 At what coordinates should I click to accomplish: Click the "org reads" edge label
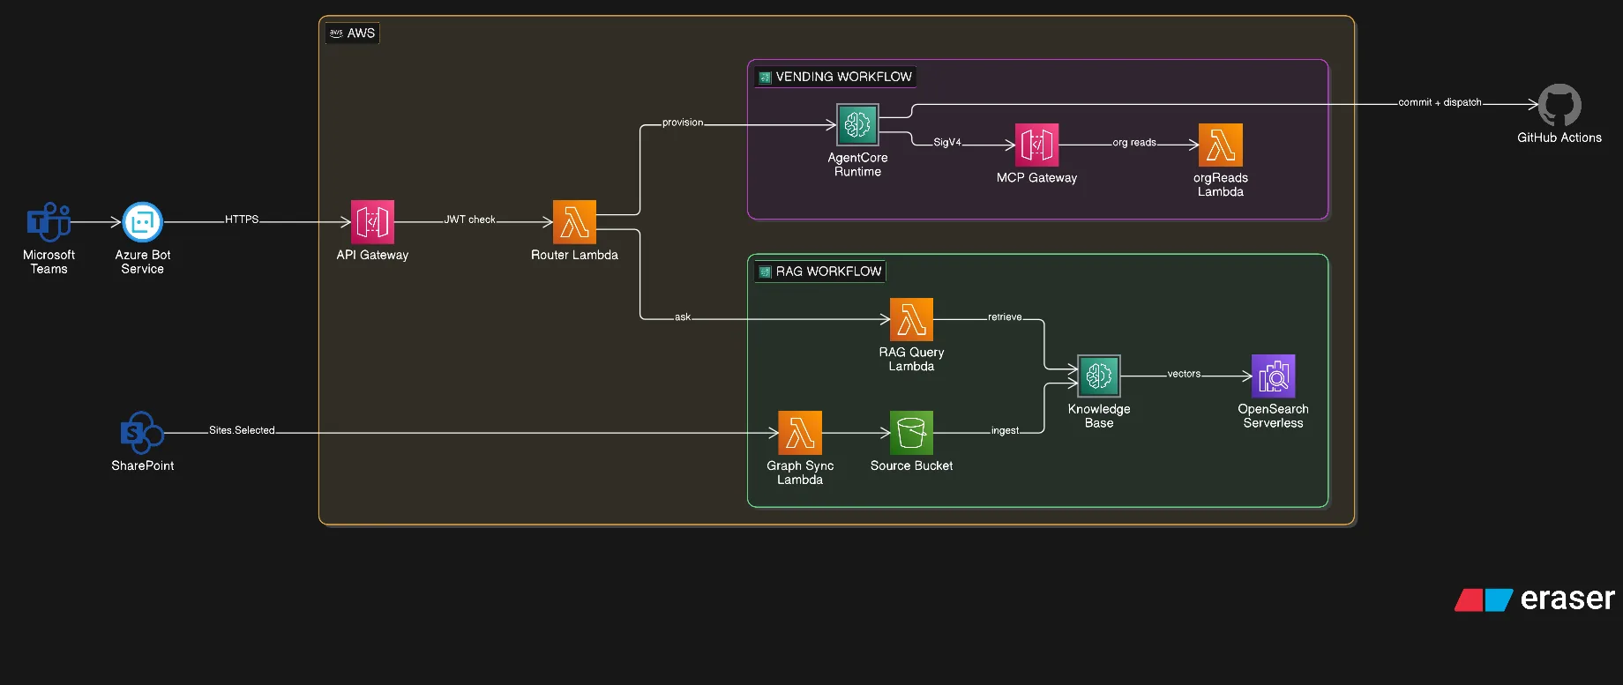(x=1134, y=142)
